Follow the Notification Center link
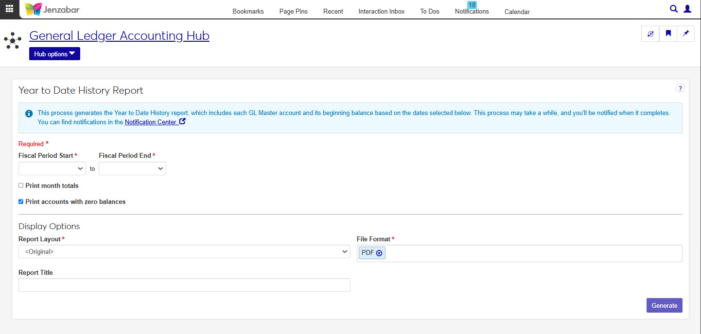The image size is (701, 334). 151,122
